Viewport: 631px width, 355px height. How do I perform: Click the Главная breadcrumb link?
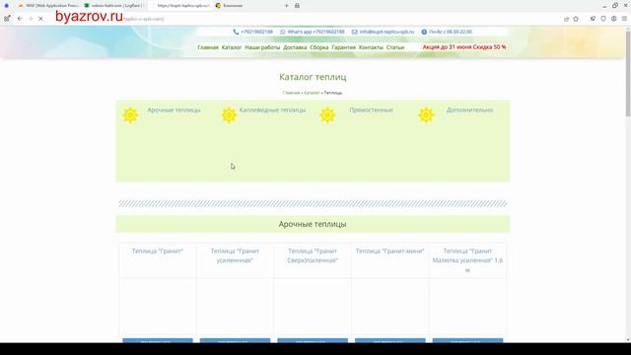tap(291, 93)
